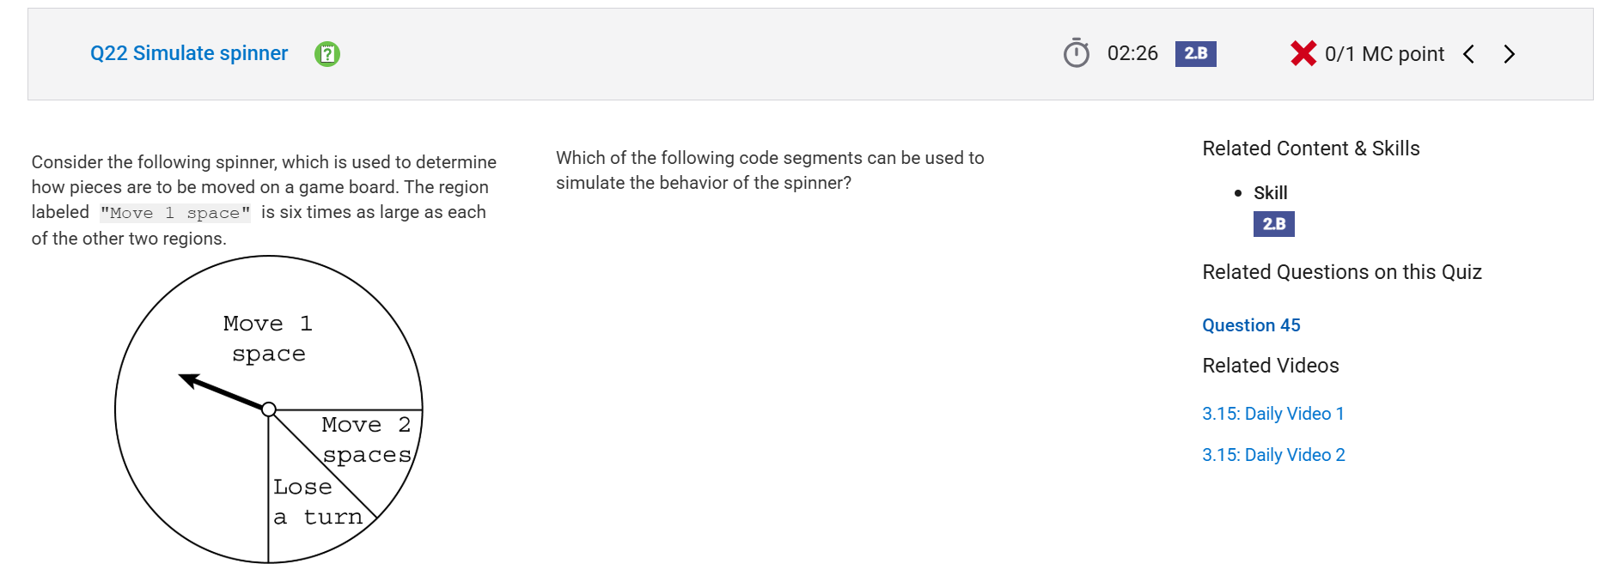
Task: Open 3.15: Daily Video 2
Action: (x=1273, y=455)
